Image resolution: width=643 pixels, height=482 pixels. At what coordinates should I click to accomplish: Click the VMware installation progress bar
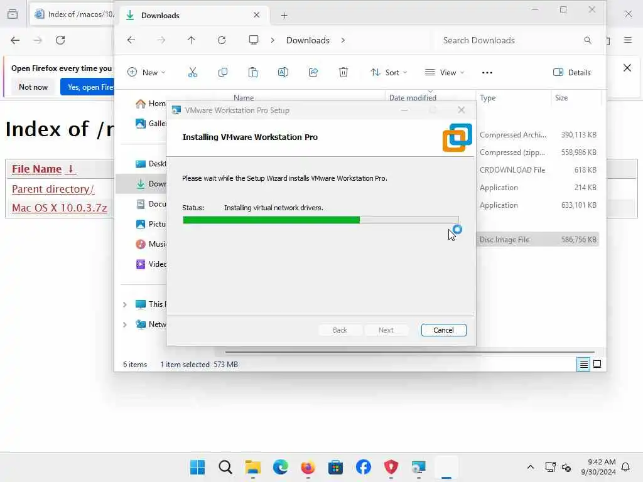[321, 220]
